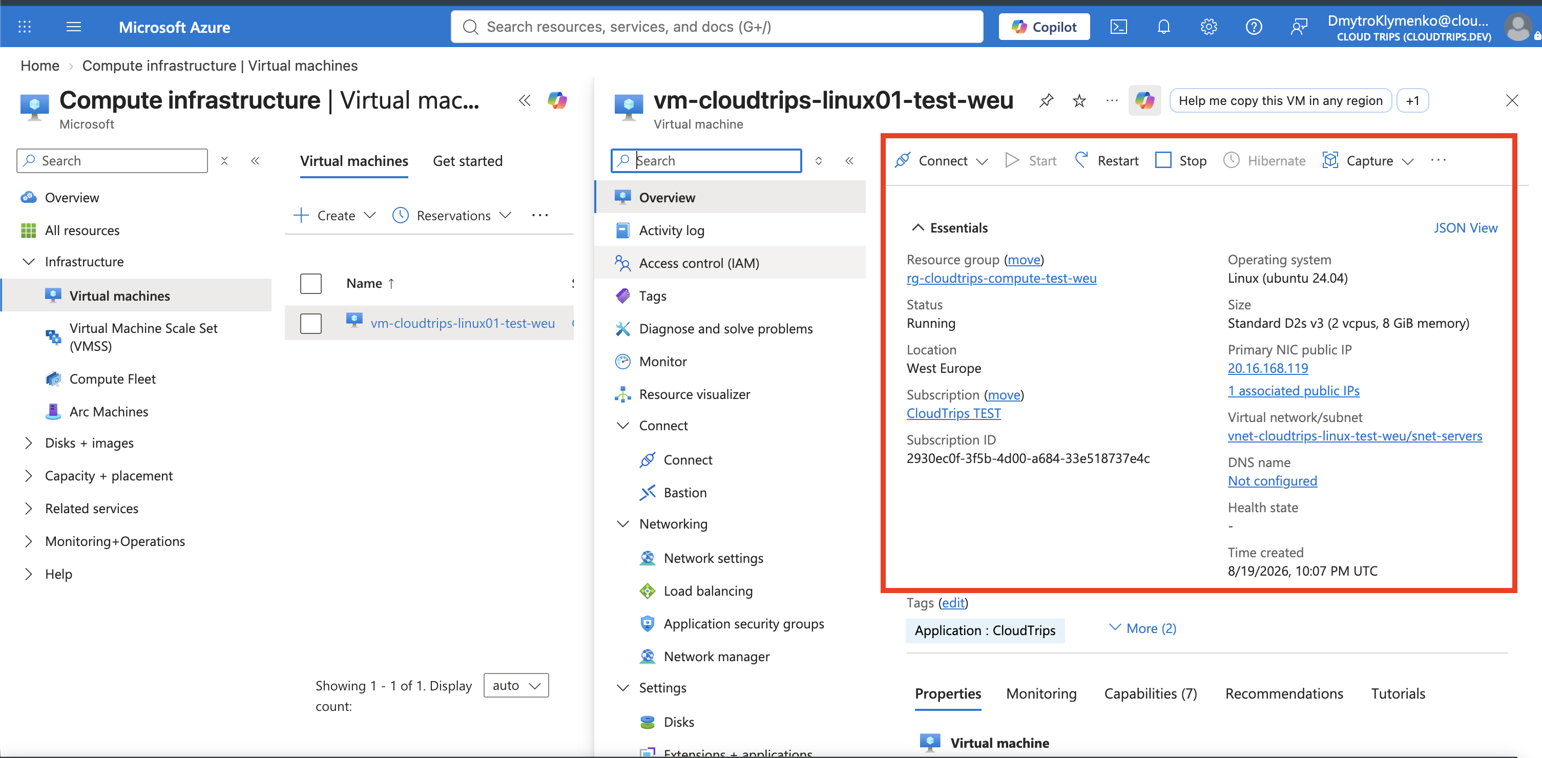This screenshot has width=1542, height=758.
Task: Collapse the Infrastructure group in left menu
Action: click(28, 262)
